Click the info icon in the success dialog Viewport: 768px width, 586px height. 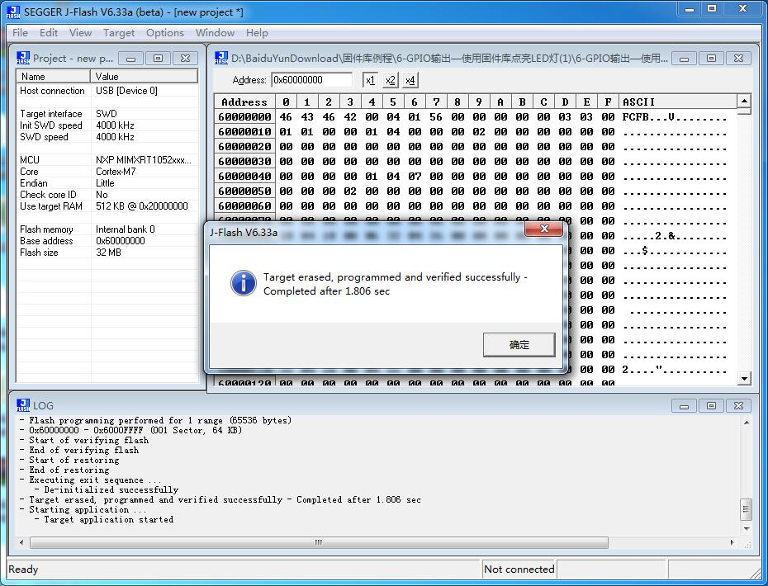242,281
